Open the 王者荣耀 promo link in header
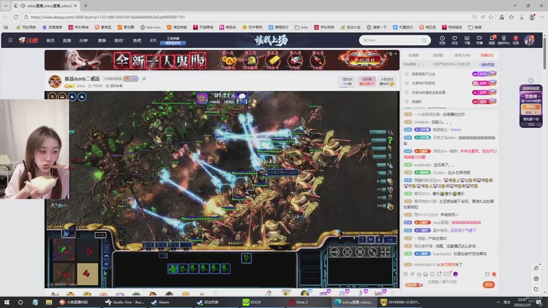This screenshot has height=308, width=548. (x=173, y=41)
